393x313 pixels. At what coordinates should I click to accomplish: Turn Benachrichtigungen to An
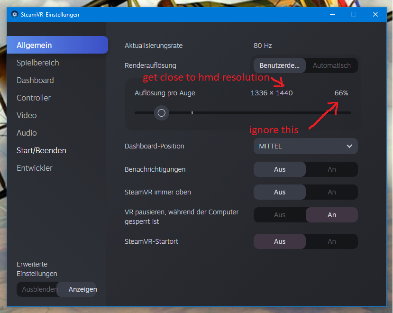click(331, 169)
